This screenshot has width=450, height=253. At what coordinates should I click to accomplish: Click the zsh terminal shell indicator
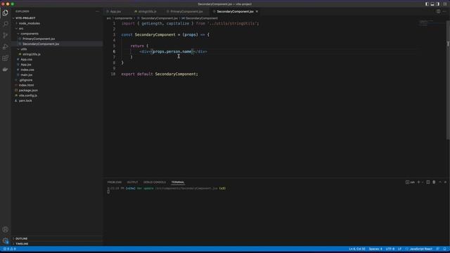tap(410, 182)
